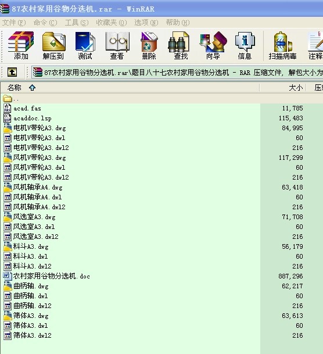This screenshot has width=323, height=354.
Task: Click the 扫描病毒 virus scan icon
Action: 282,46
